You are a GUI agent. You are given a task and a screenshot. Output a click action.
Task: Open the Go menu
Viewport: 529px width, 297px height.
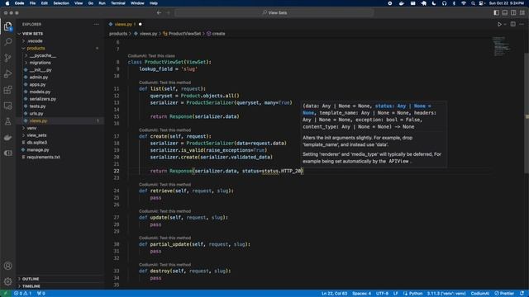coord(91,3)
